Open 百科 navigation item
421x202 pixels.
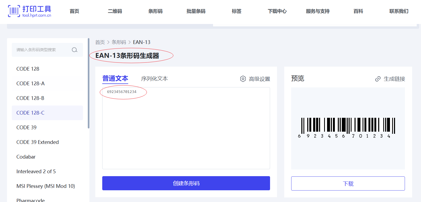coord(358,11)
